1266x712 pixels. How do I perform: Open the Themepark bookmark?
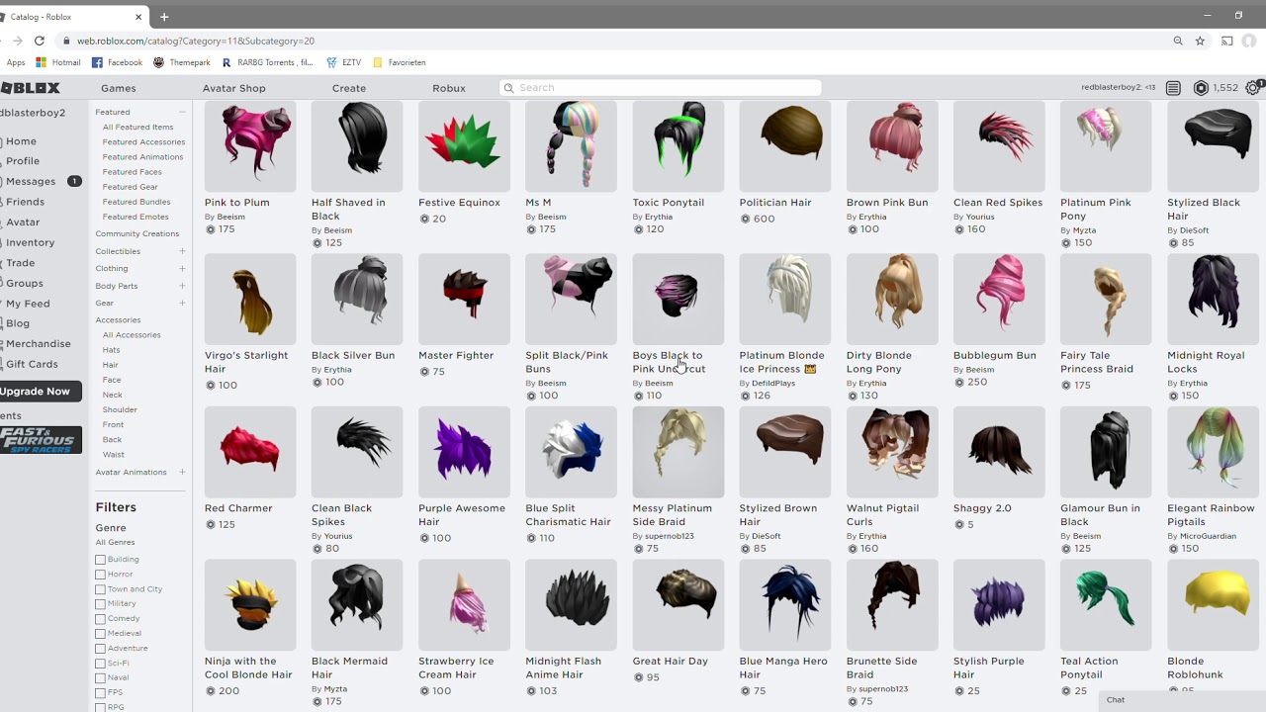click(x=181, y=62)
